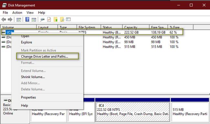The image size is (210, 124).
Task: Click the folder with magnifier toolbar icon
Action: pos(62,20)
